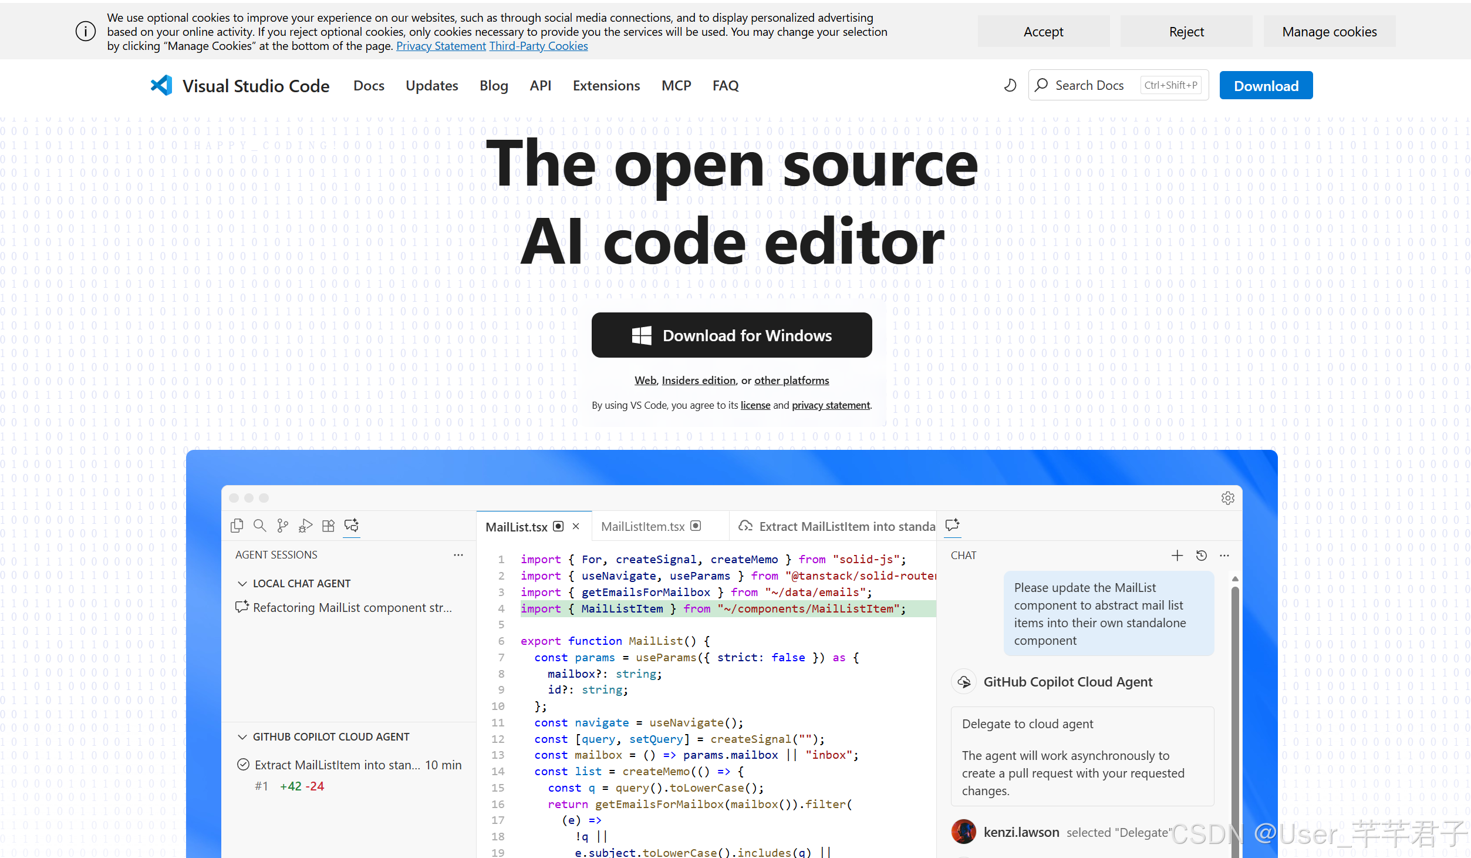Click Download for Windows
This screenshot has height=858, width=1471.
[x=731, y=335]
